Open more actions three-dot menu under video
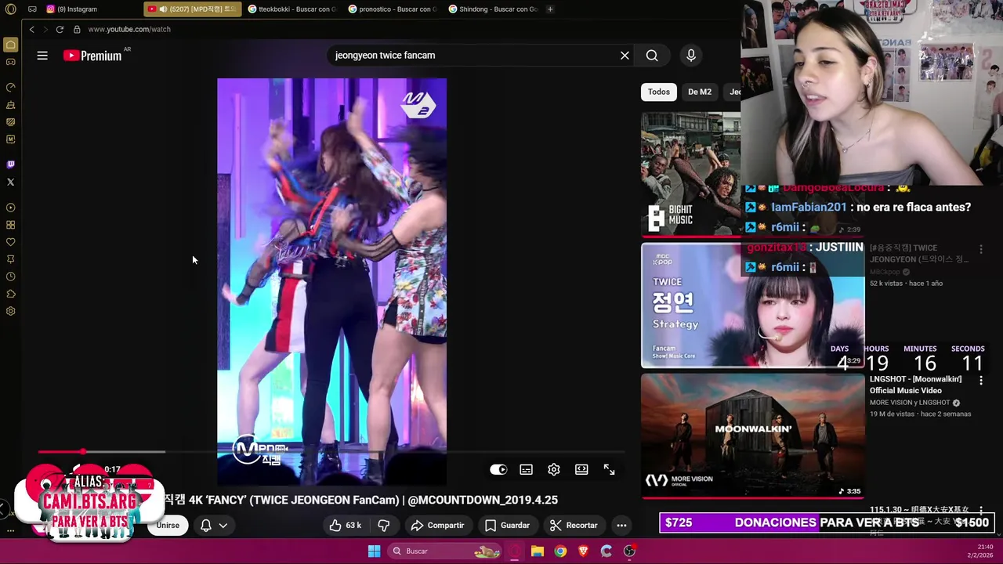This screenshot has width=1003, height=564. tap(621, 526)
